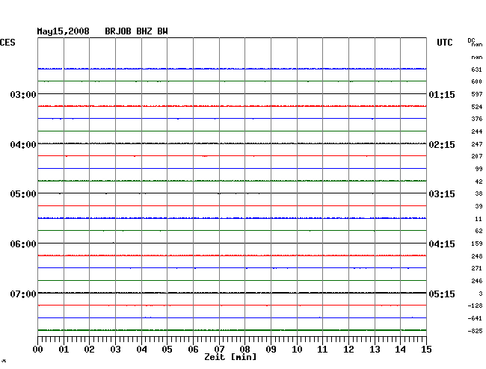
Task: Click the 04:15 UTC time label
Action: click(442, 244)
